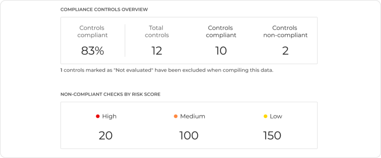Click the Controls compliant label above 10

[x=221, y=32]
